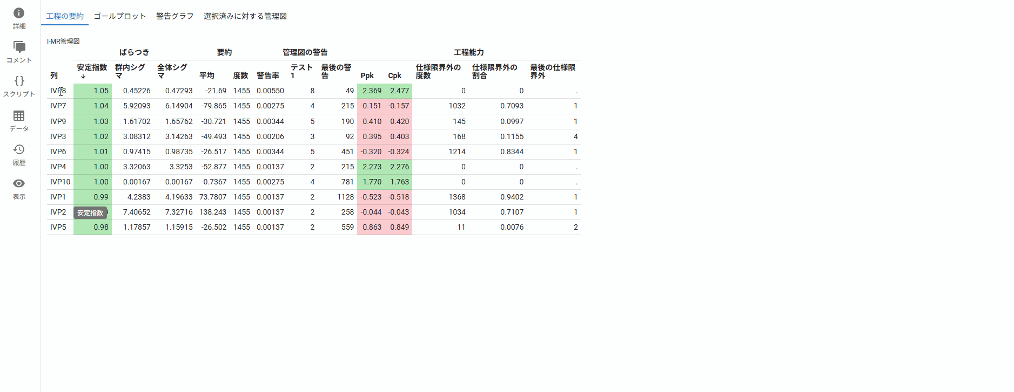Image resolution: width=1014 pixels, height=392 pixels.
Task: Click the red Ppk cell 0.863
Action: click(371, 227)
